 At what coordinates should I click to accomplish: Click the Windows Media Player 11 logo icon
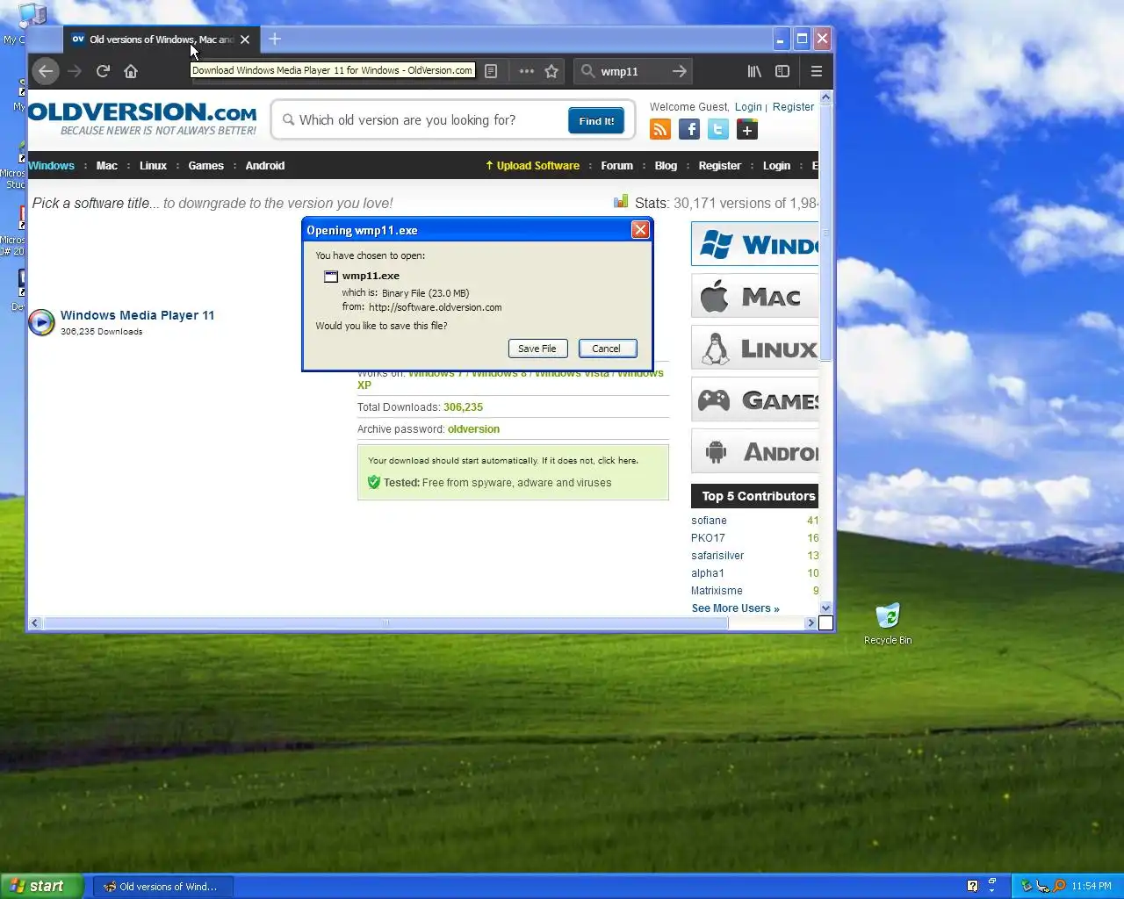click(41, 322)
